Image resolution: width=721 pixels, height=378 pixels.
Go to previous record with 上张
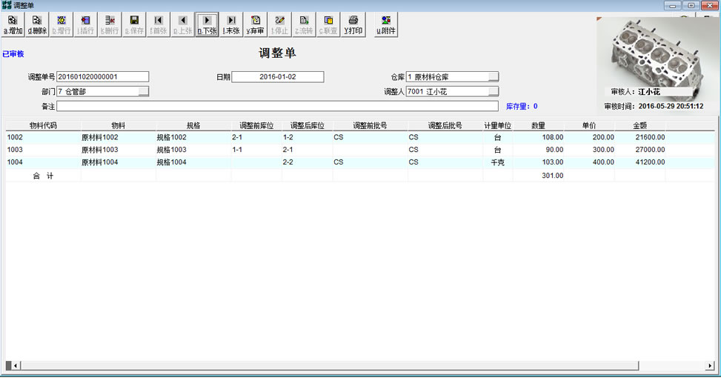[x=182, y=25]
